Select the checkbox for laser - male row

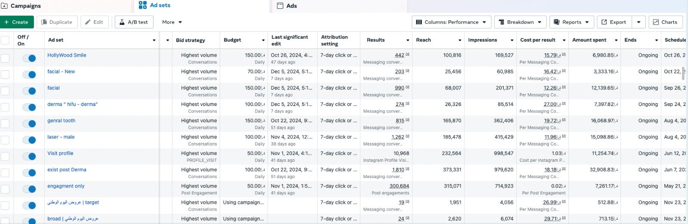[x=5, y=140]
